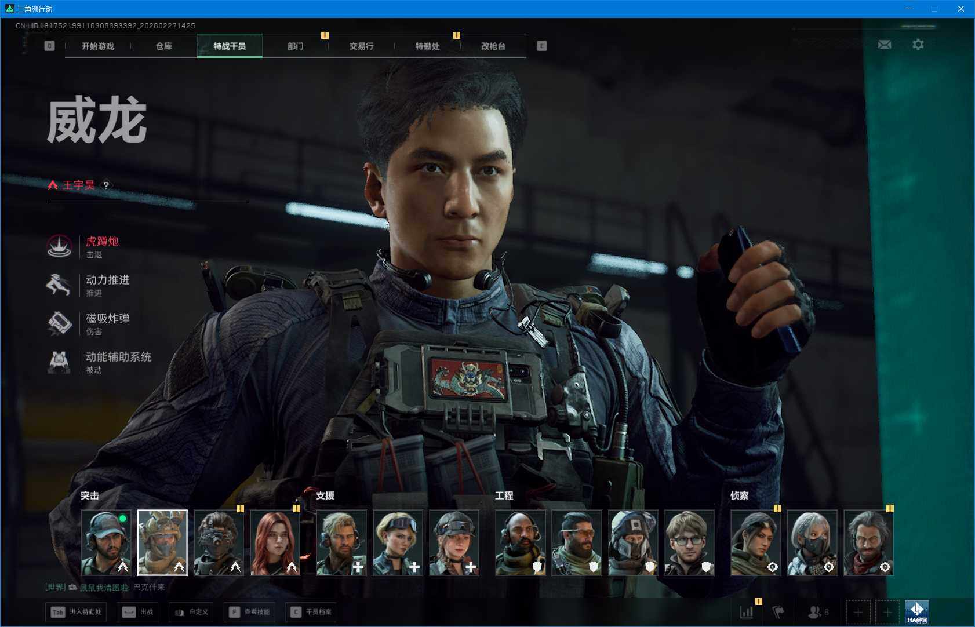
Task: Click the first empty squad slot plus
Action: coord(858,612)
